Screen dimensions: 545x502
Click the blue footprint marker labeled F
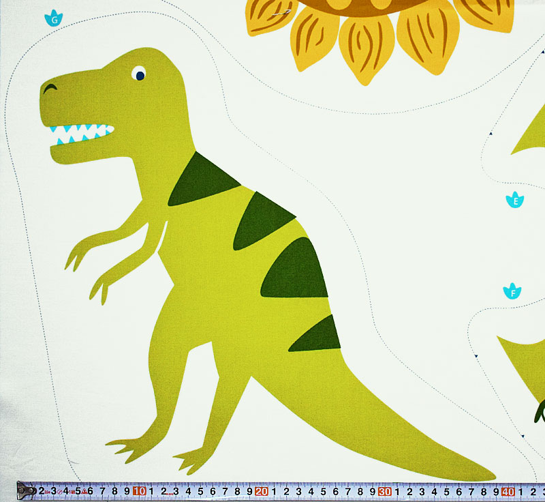point(512,291)
